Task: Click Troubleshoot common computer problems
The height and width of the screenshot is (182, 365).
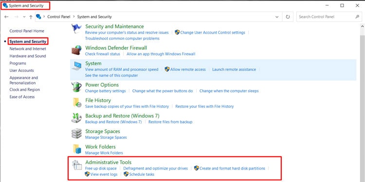Action: click(x=122, y=38)
